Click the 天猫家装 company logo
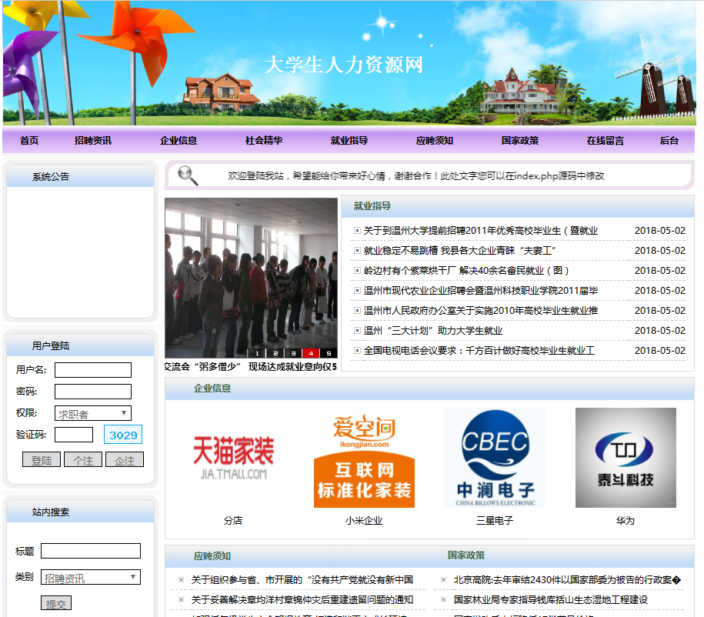 point(233,458)
